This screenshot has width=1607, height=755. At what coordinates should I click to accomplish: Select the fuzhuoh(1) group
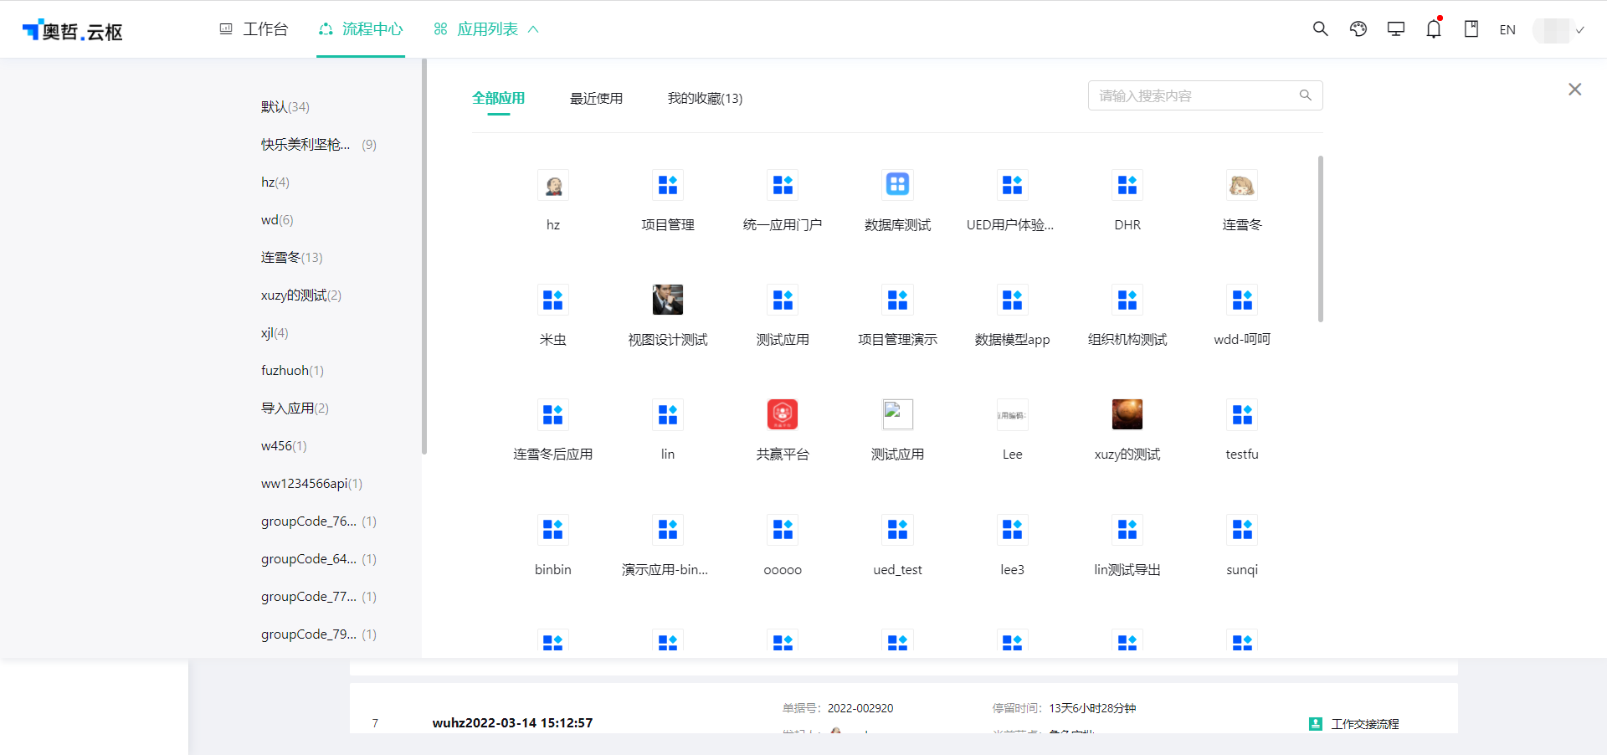(292, 371)
